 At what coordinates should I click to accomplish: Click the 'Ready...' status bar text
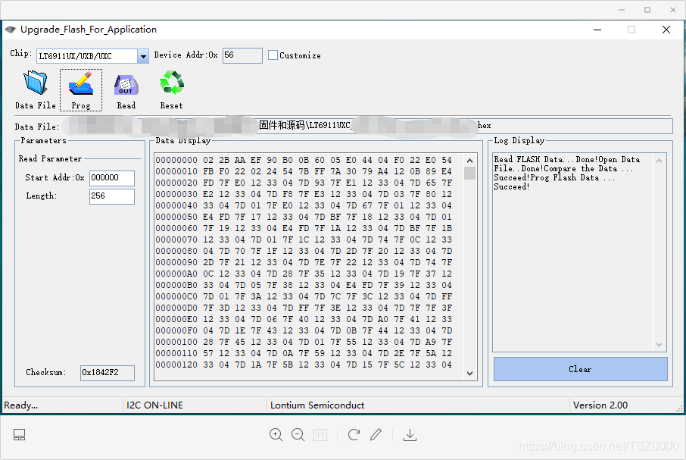[x=21, y=405]
